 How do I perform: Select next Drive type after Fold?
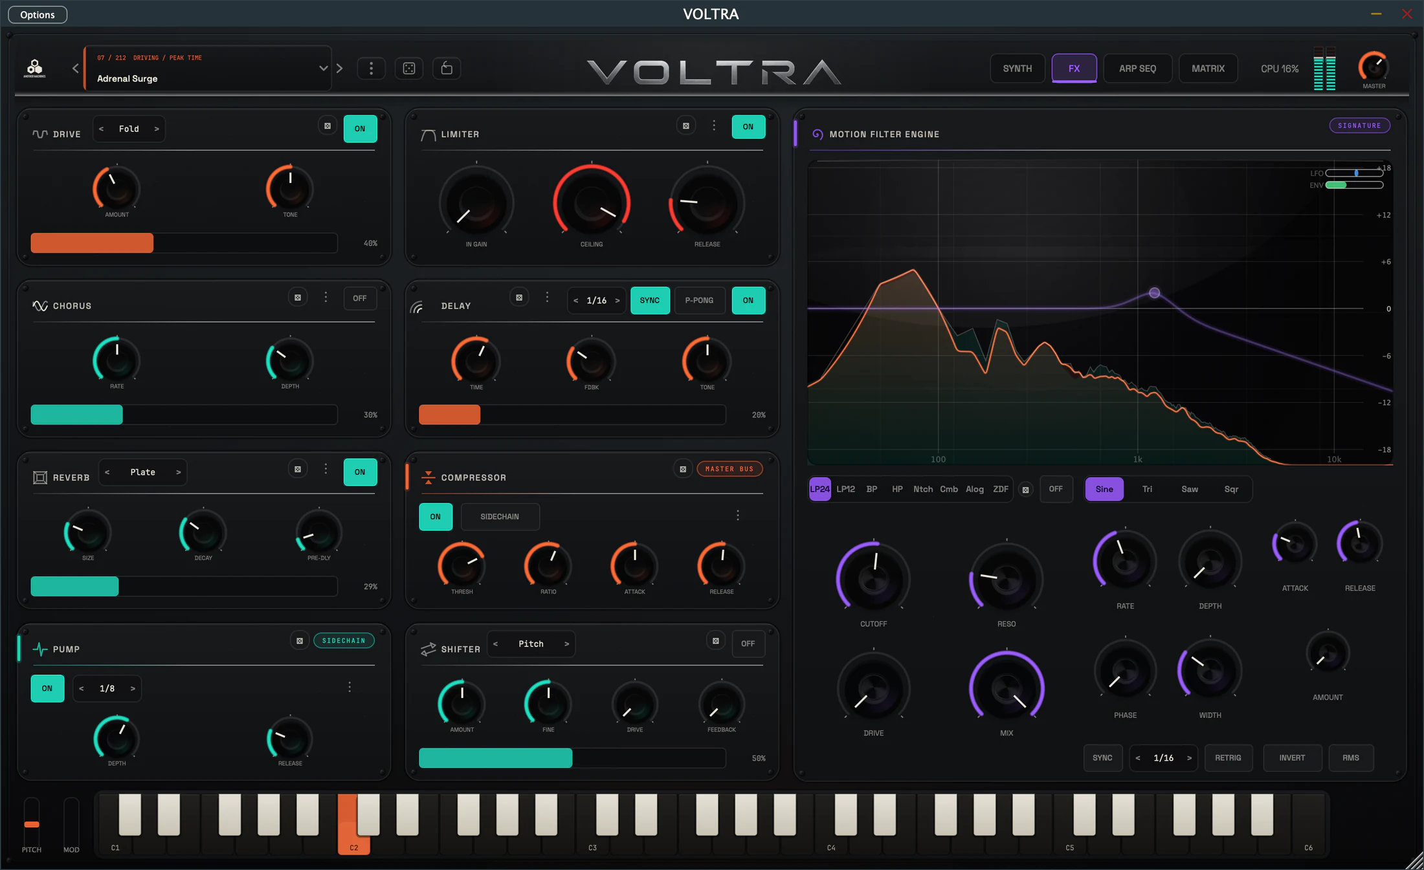tap(157, 129)
